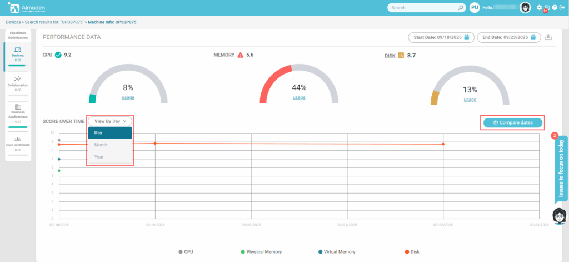Image resolution: width=569 pixels, height=262 pixels.
Task: Open Business Applications in sidebar
Action: click(x=18, y=112)
